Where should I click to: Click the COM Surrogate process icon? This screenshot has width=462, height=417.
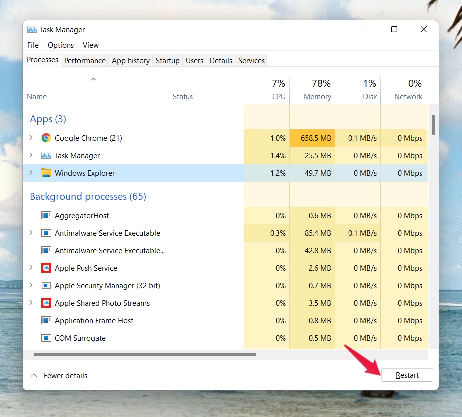pos(46,338)
